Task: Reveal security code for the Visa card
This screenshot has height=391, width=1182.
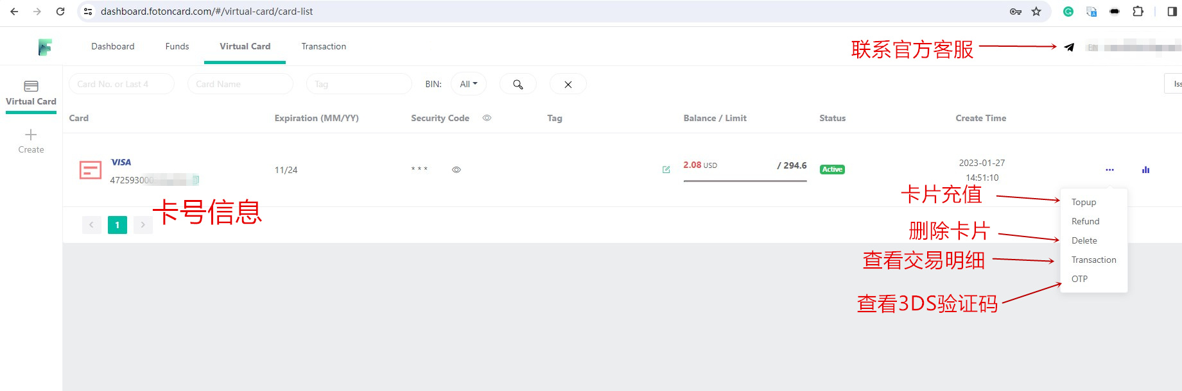Action: 456,170
